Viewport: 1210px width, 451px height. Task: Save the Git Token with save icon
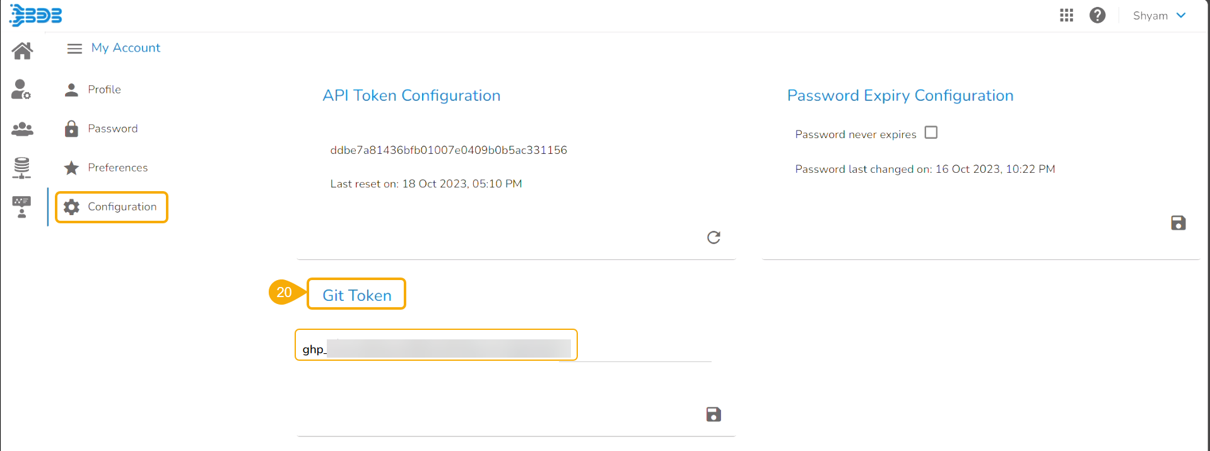click(x=714, y=414)
